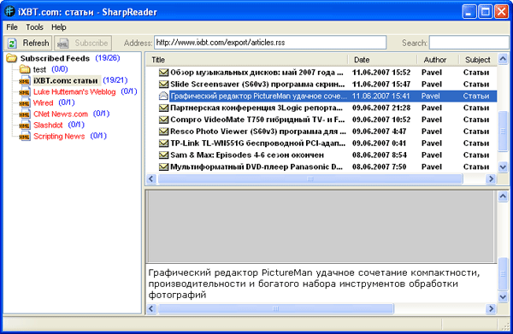Click date 09.06.2007 21:28 cell
513x334 pixels.
coord(381,108)
